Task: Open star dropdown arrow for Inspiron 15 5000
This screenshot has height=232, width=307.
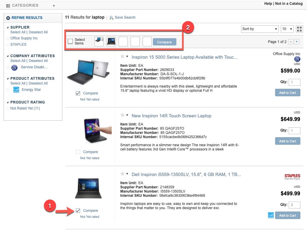Action: click(127, 56)
